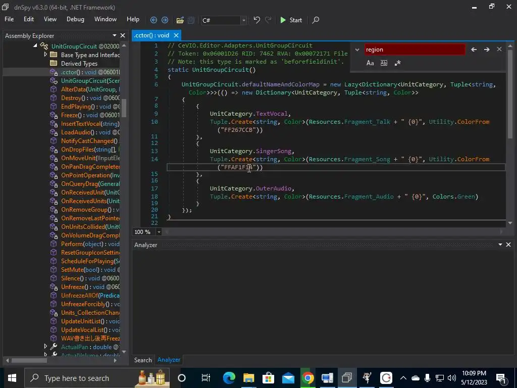The height and width of the screenshot is (388, 517).
Task: Click in the find box containing 'region'
Action: (415, 50)
